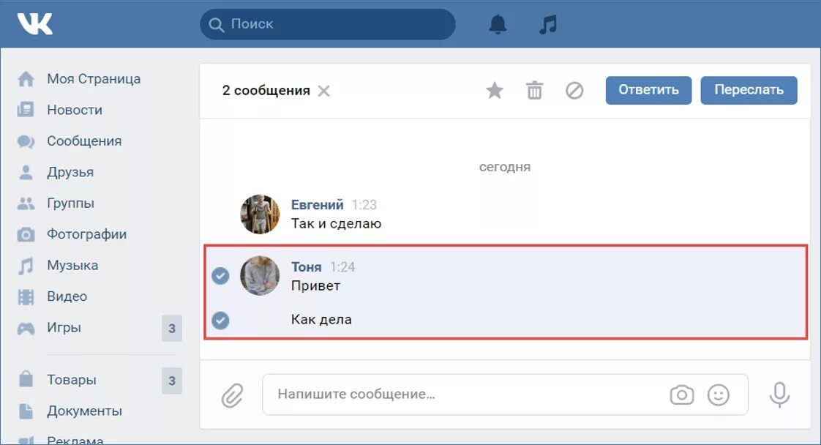The width and height of the screenshot is (821, 445).
Task: Uncheck the selected message "Как дела"
Action: (220, 320)
